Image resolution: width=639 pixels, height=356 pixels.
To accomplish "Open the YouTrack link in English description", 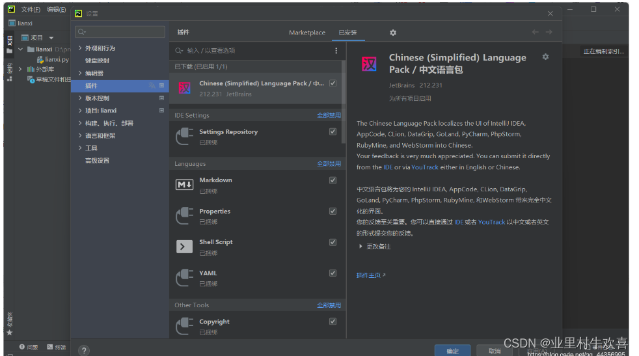I will coord(425,167).
